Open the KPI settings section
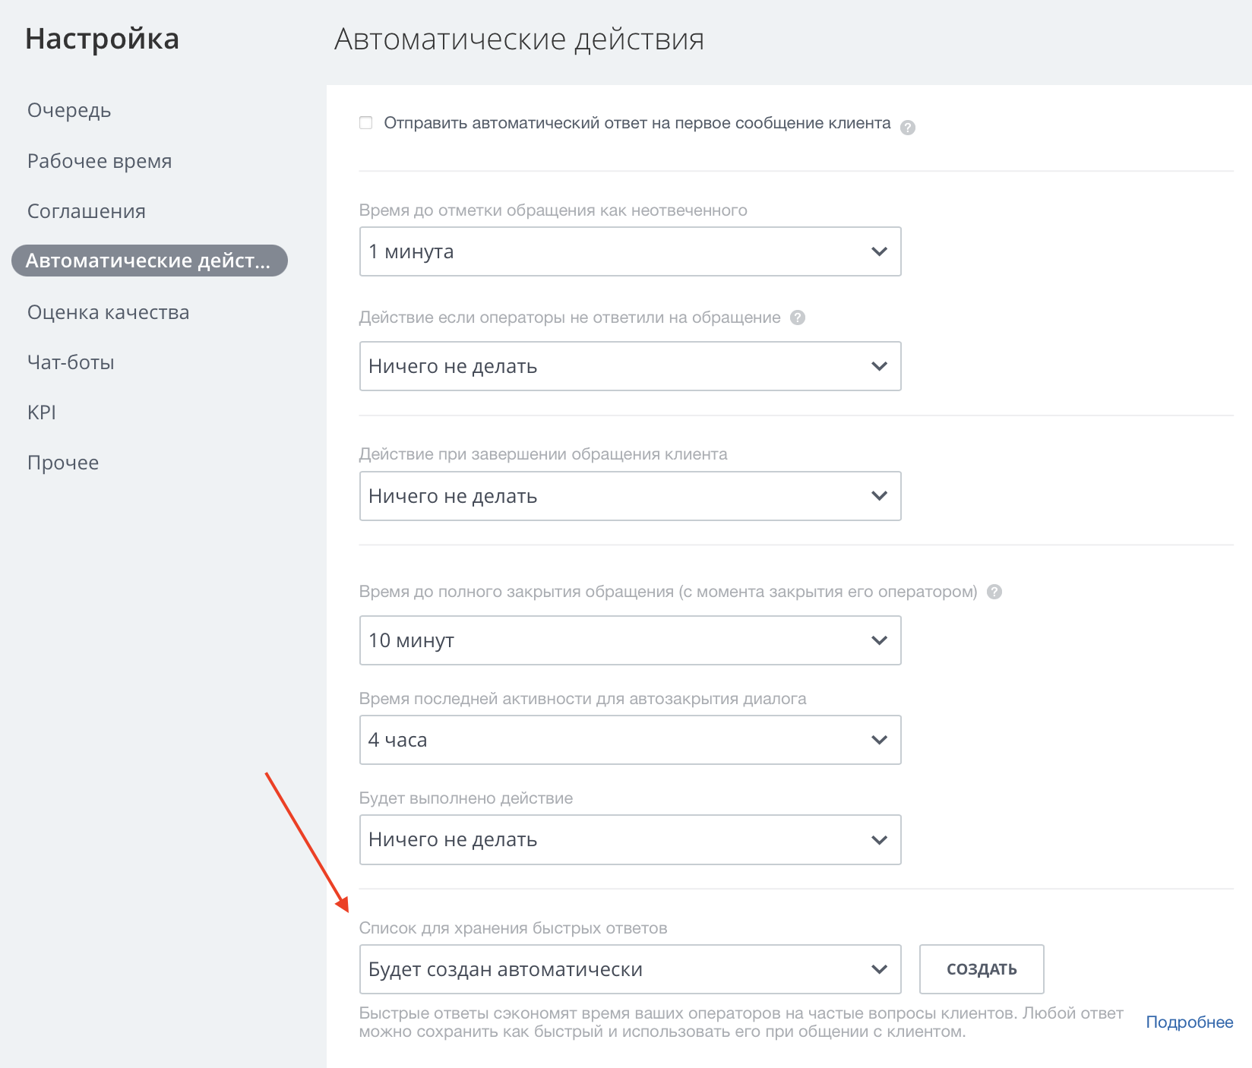Image resolution: width=1252 pixels, height=1068 pixels. click(42, 412)
